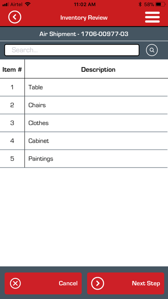Tap the Wi-Fi status icon

click(x=28, y=4)
